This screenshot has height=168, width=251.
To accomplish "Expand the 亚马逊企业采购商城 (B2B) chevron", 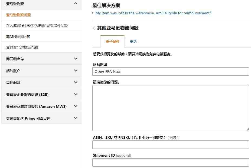I will 76,94.
